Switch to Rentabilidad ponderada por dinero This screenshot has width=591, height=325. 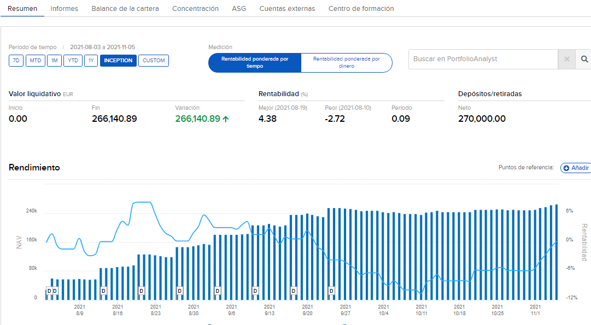click(x=346, y=62)
